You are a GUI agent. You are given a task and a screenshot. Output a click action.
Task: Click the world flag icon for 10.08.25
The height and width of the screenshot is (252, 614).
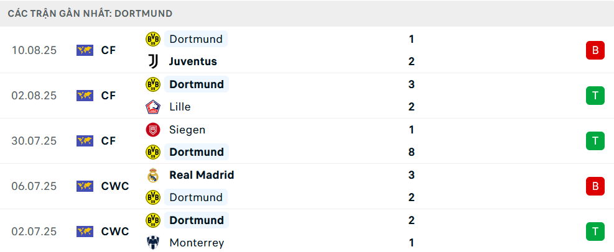click(85, 50)
